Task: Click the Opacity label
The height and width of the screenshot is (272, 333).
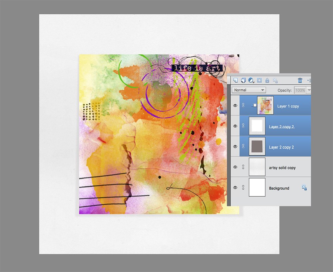Action: 285,90
